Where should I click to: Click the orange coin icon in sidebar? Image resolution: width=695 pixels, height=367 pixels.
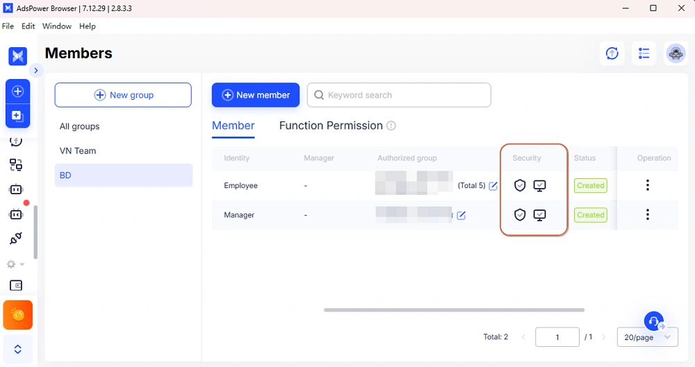(x=18, y=315)
